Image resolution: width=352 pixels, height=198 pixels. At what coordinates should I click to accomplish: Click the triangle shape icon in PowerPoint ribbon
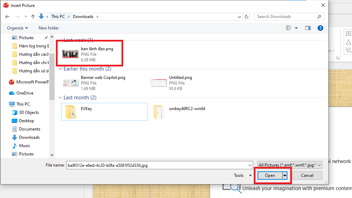(349, 42)
